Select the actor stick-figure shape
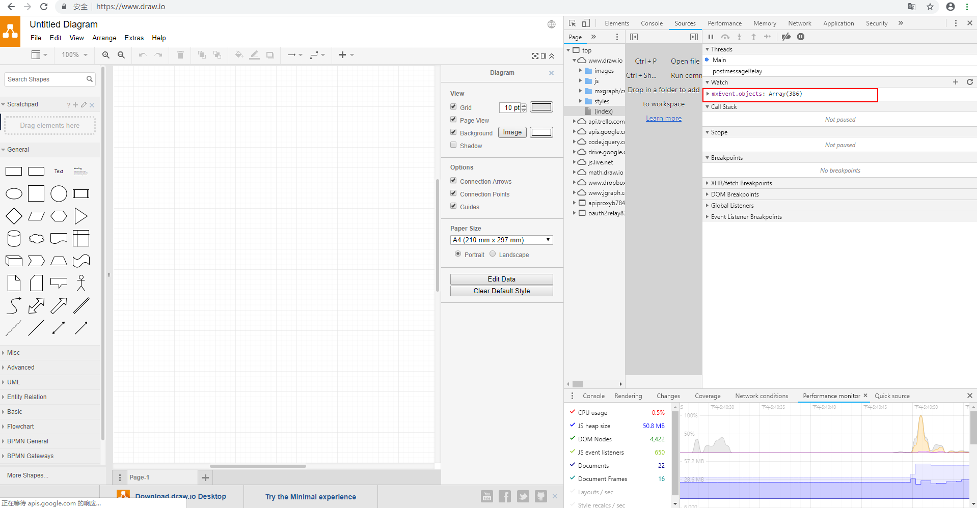The image size is (977, 508). tap(81, 283)
